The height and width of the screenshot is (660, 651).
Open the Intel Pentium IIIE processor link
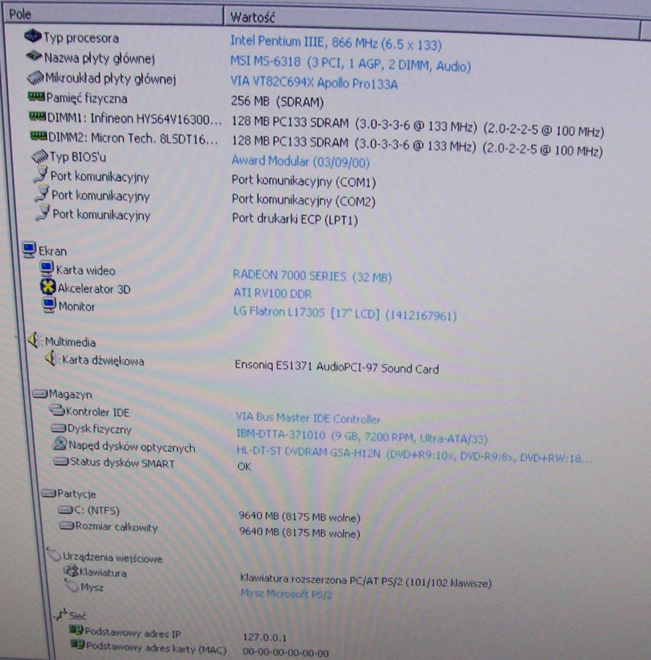point(335,42)
